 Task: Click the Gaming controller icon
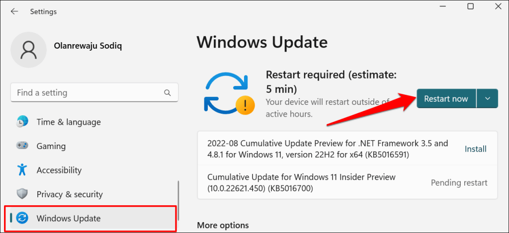22,146
